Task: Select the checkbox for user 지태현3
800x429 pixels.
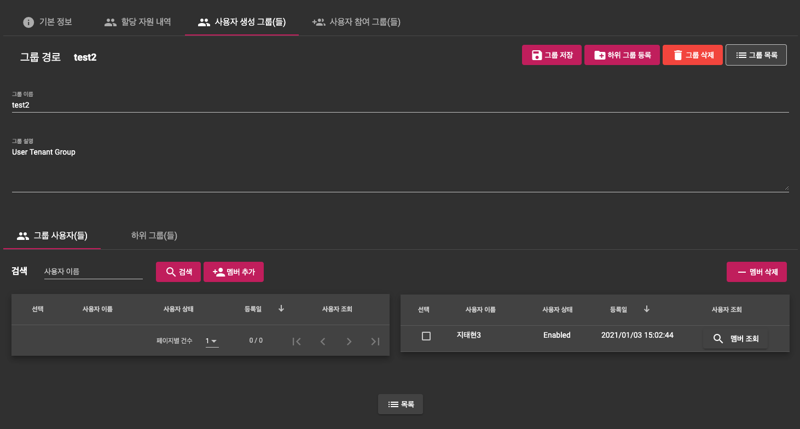Action: click(x=426, y=336)
